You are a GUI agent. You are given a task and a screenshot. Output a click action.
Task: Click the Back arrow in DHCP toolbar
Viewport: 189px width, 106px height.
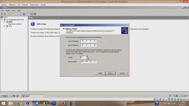(x=2, y=14)
